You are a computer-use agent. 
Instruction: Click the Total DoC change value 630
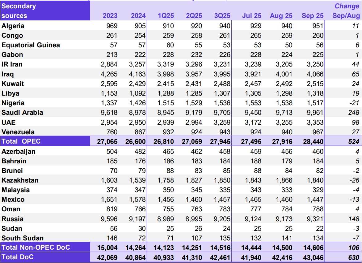point(353,257)
